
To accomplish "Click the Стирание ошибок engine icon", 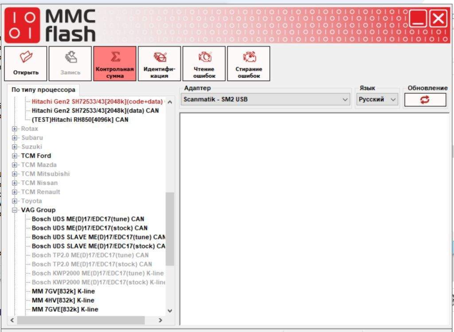I will pos(248,63).
